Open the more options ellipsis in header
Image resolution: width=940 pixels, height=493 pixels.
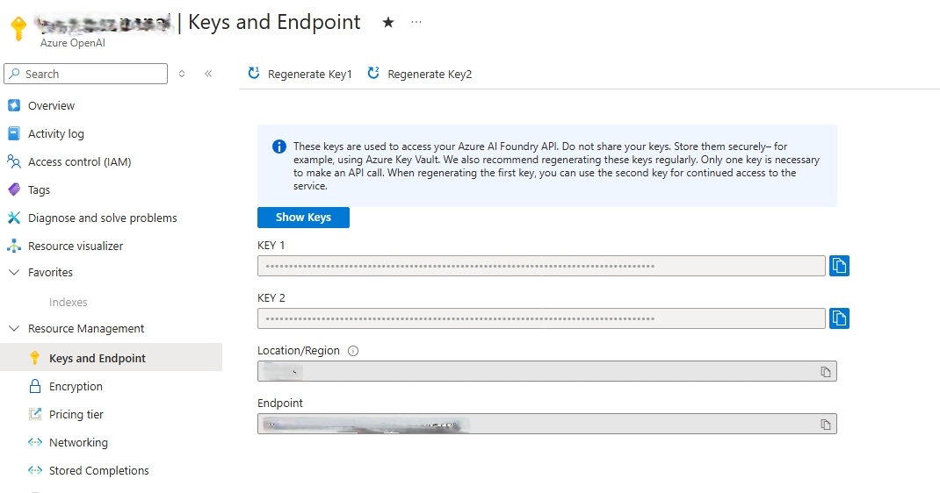tap(416, 23)
